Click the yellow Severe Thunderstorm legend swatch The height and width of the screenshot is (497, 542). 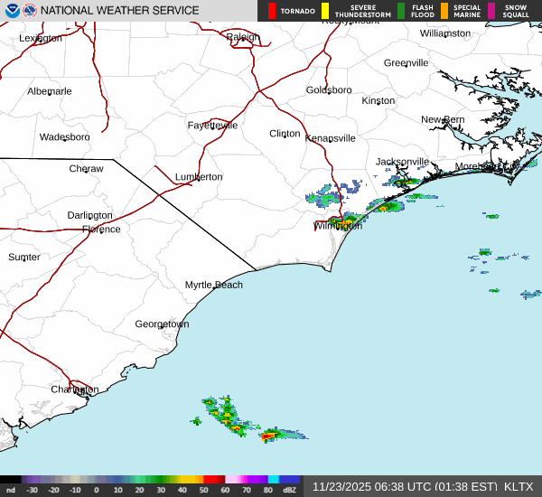(x=325, y=11)
